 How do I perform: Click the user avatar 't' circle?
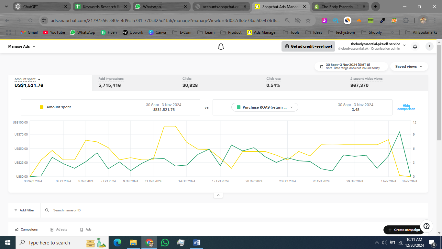pos(429,46)
